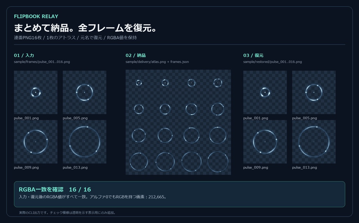359x223 pixels.
Task: Click the largest ring in the atlas, bottom-right
Action: tap(218, 162)
